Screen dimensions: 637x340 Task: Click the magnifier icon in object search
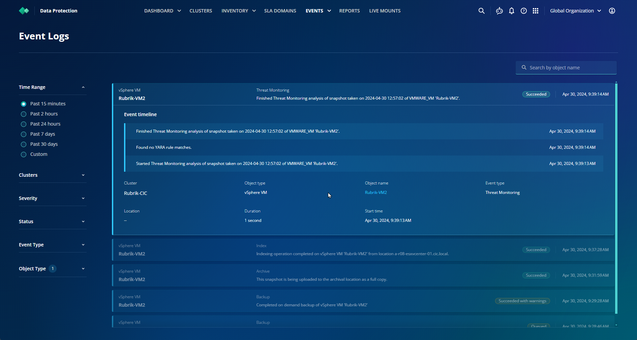(524, 68)
